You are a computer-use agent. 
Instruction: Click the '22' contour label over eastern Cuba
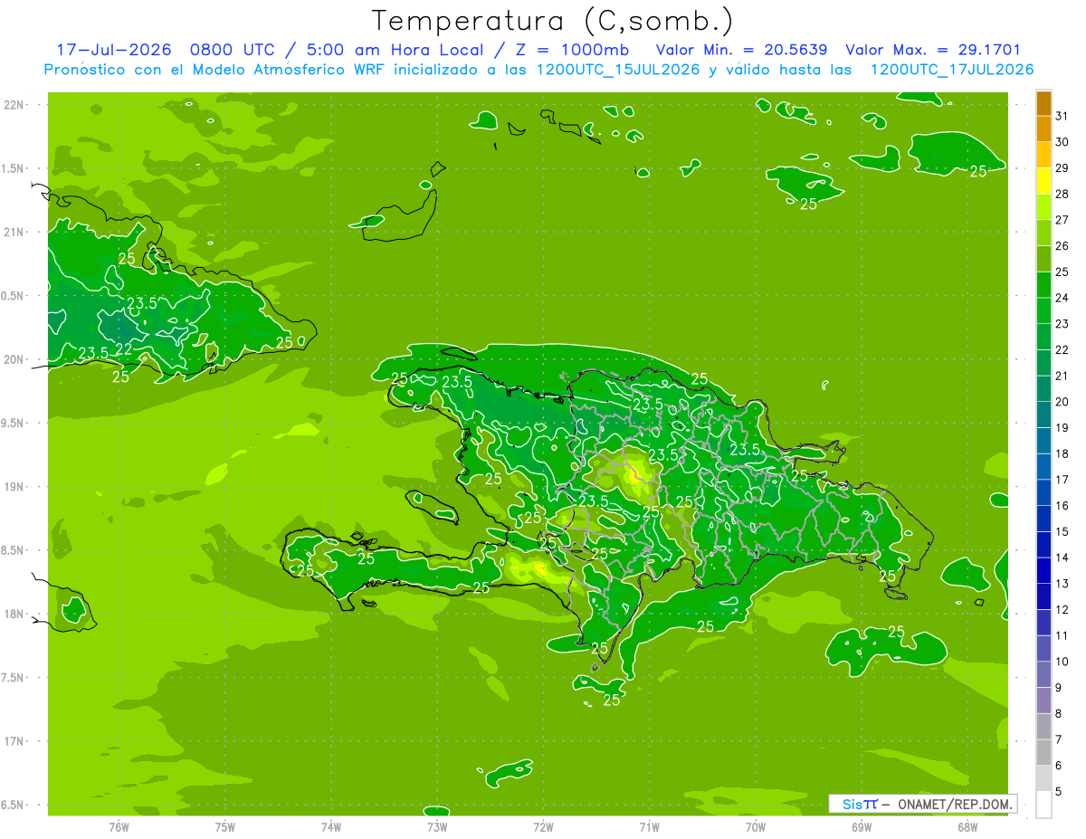click(x=124, y=349)
